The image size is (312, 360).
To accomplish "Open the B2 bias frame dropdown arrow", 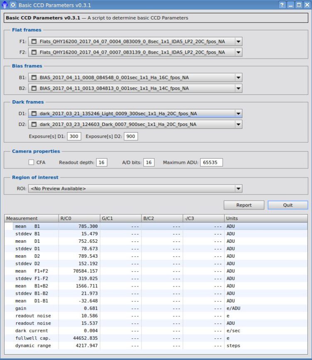I will pos(238,89).
